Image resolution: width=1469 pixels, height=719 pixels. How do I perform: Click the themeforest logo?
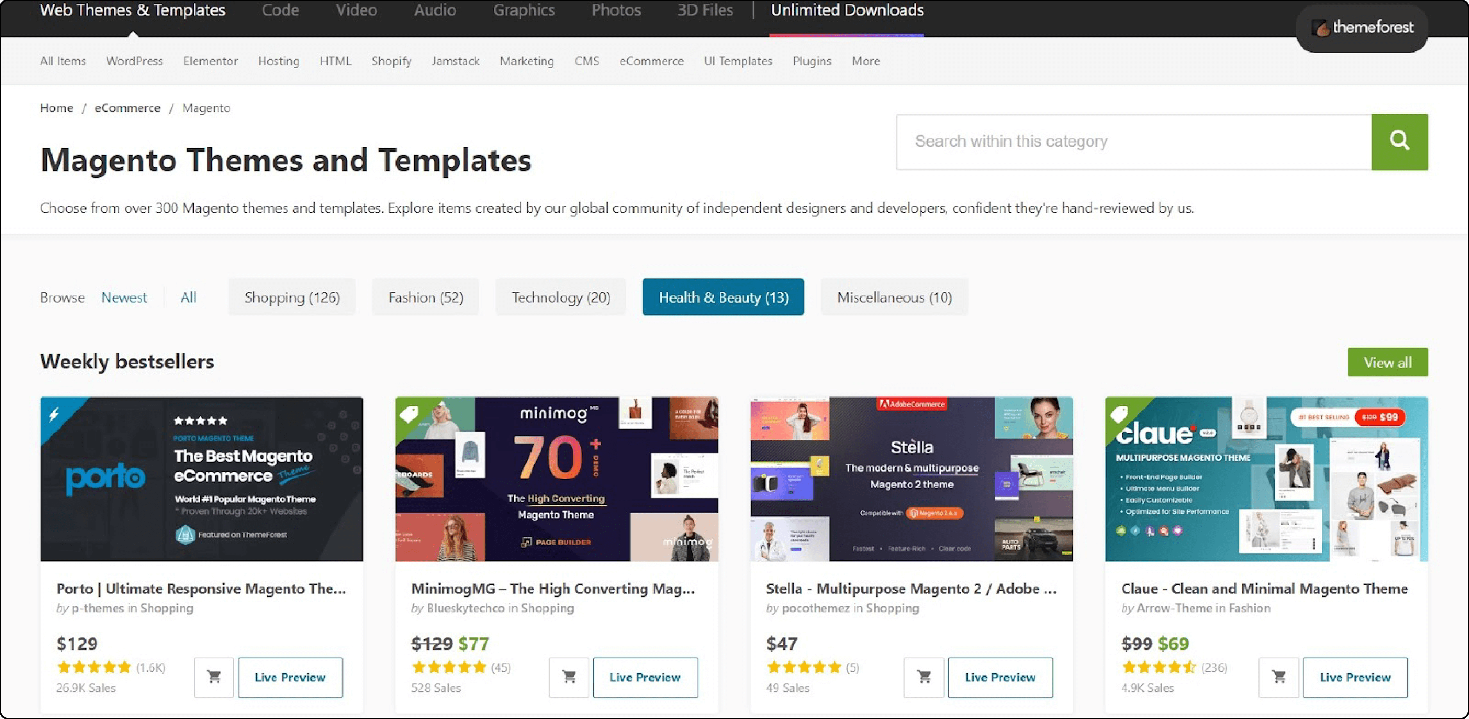click(1362, 27)
